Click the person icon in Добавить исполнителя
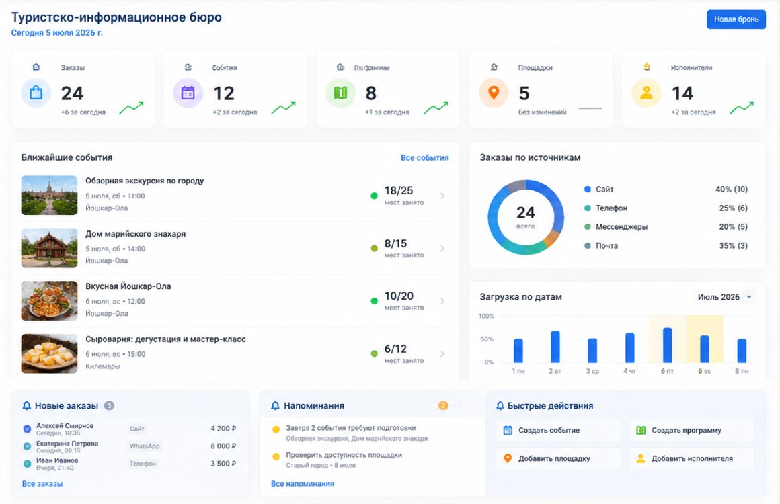 click(x=641, y=458)
